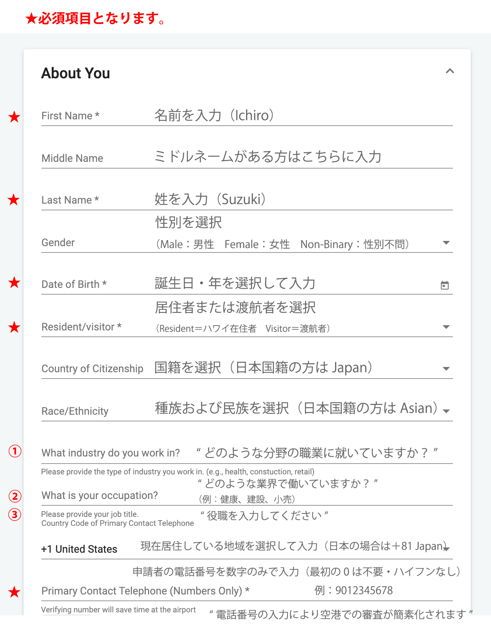Click the red star beside Resident/visitor
Viewport: 491px width, 634px height.
pyautogui.click(x=14, y=327)
